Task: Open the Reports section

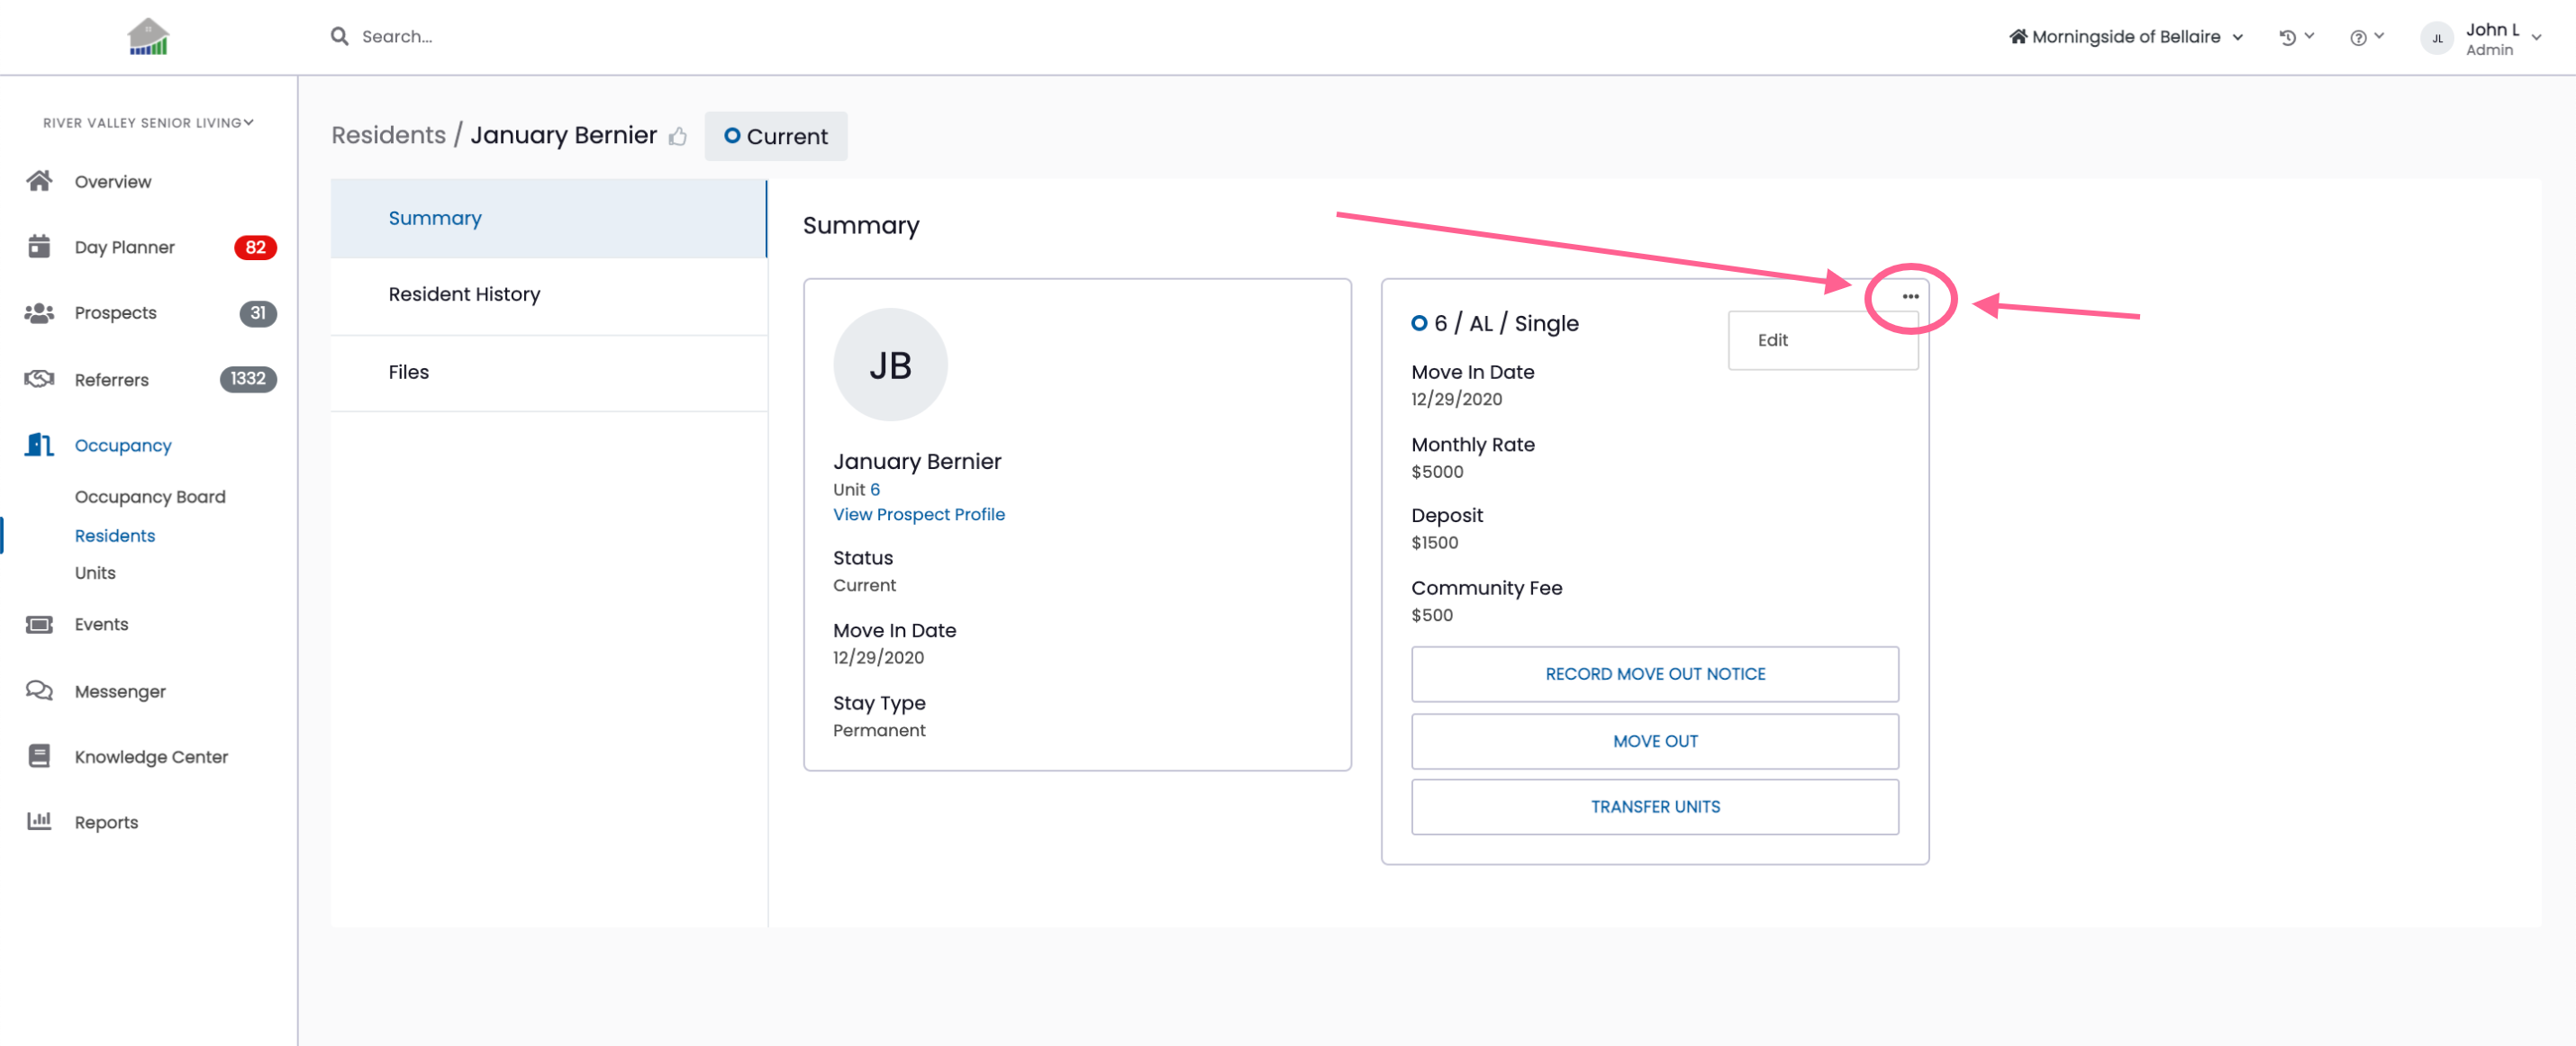Action: pos(106,822)
